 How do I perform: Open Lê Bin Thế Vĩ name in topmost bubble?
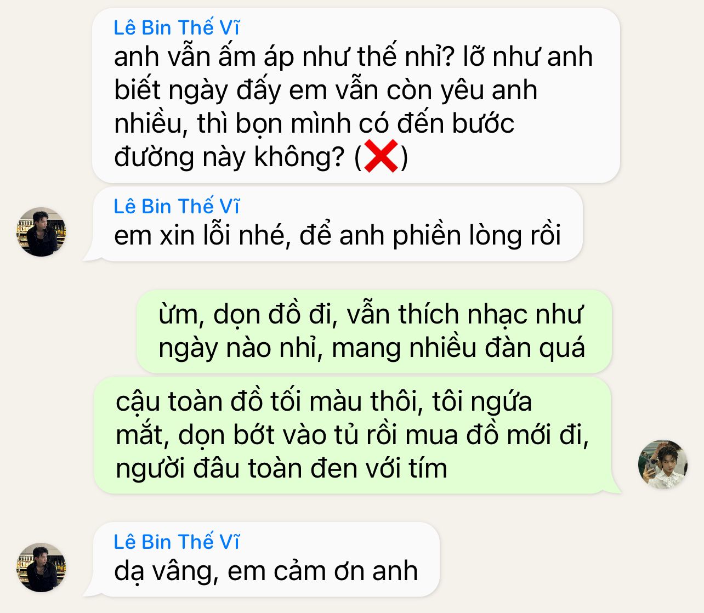point(177,27)
